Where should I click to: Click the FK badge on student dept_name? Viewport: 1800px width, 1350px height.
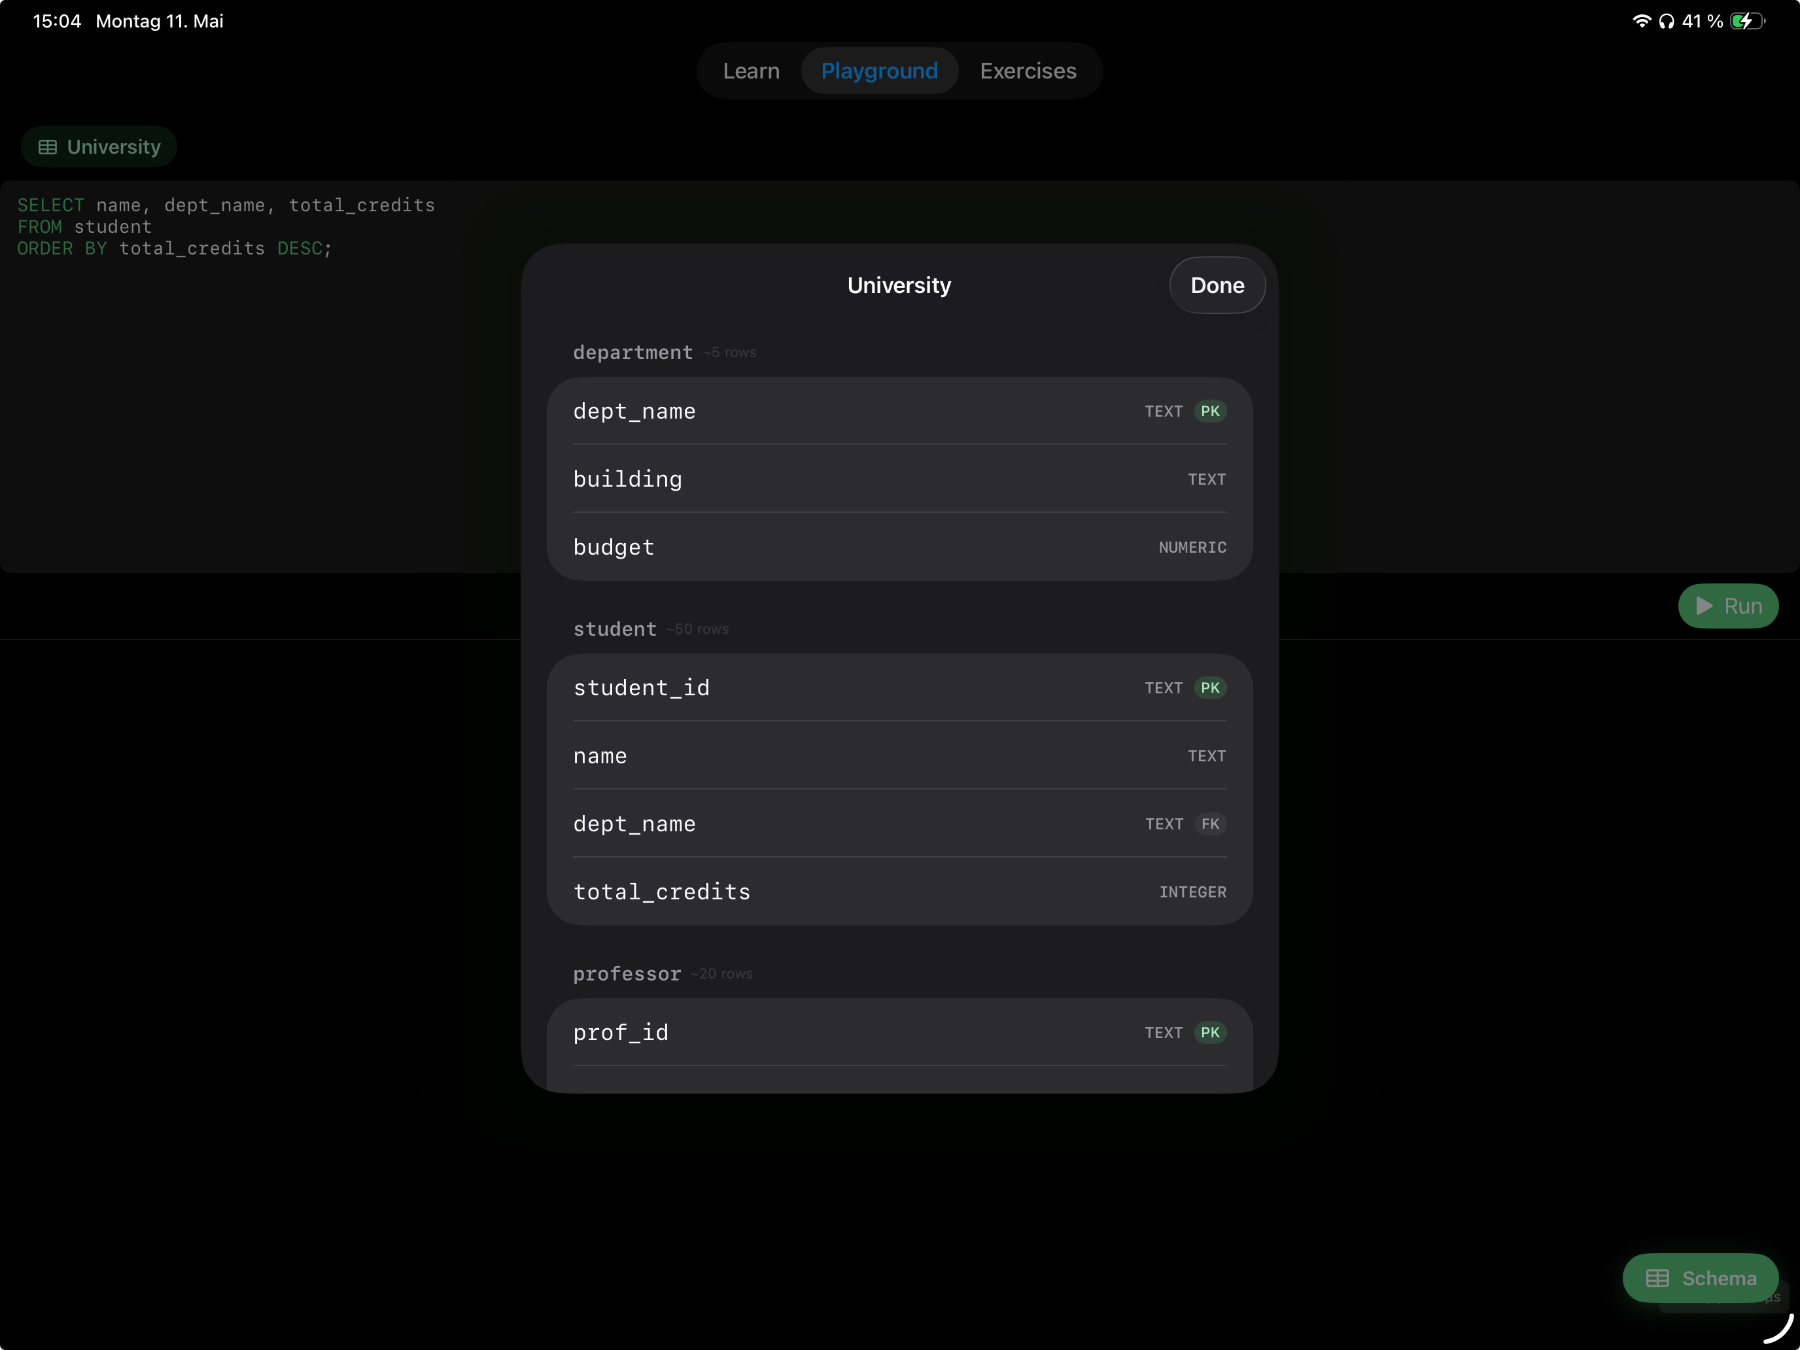tap(1210, 823)
